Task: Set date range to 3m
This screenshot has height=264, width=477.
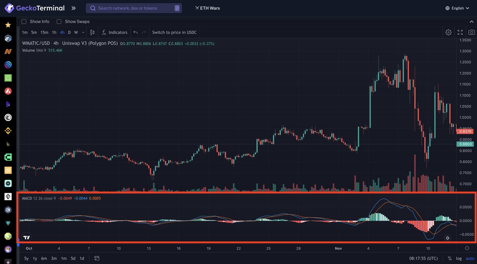Action: [x=54, y=258]
